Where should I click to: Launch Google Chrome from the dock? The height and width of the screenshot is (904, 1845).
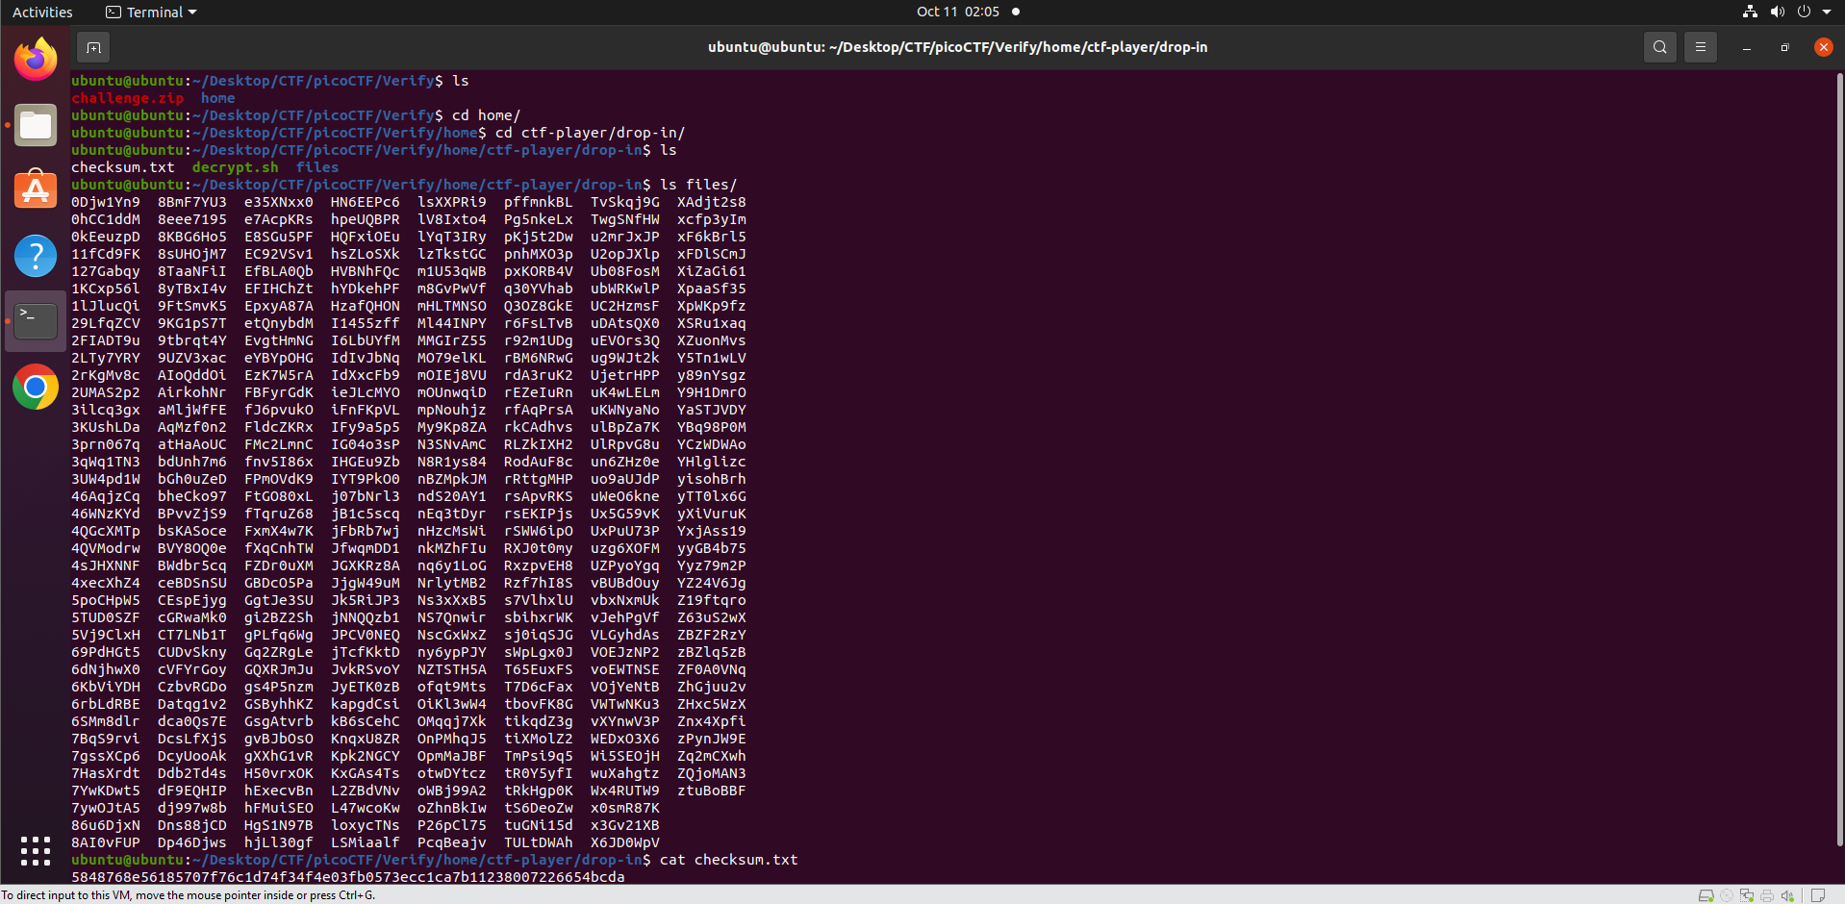click(36, 387)
